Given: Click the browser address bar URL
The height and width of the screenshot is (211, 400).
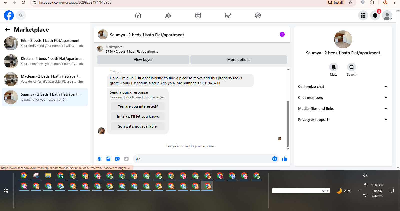Looking at the screenshot, I should tap(75, 2).
